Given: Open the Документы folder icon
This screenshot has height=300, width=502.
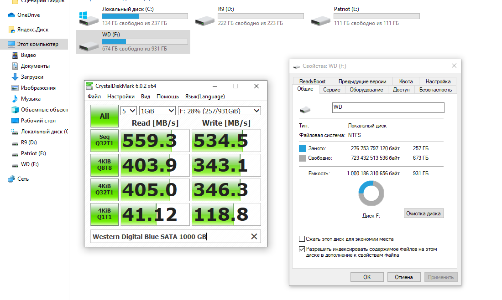Looking at the screenshot, I should click(x=15, y=66).
